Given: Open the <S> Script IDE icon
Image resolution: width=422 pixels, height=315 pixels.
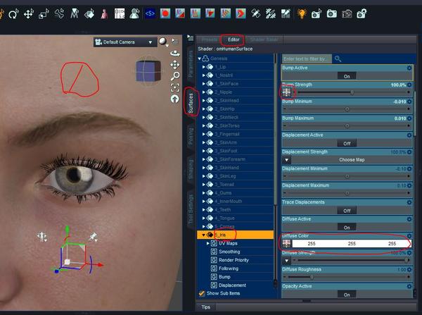Looking at the screenshot, I should coord(150,13).
